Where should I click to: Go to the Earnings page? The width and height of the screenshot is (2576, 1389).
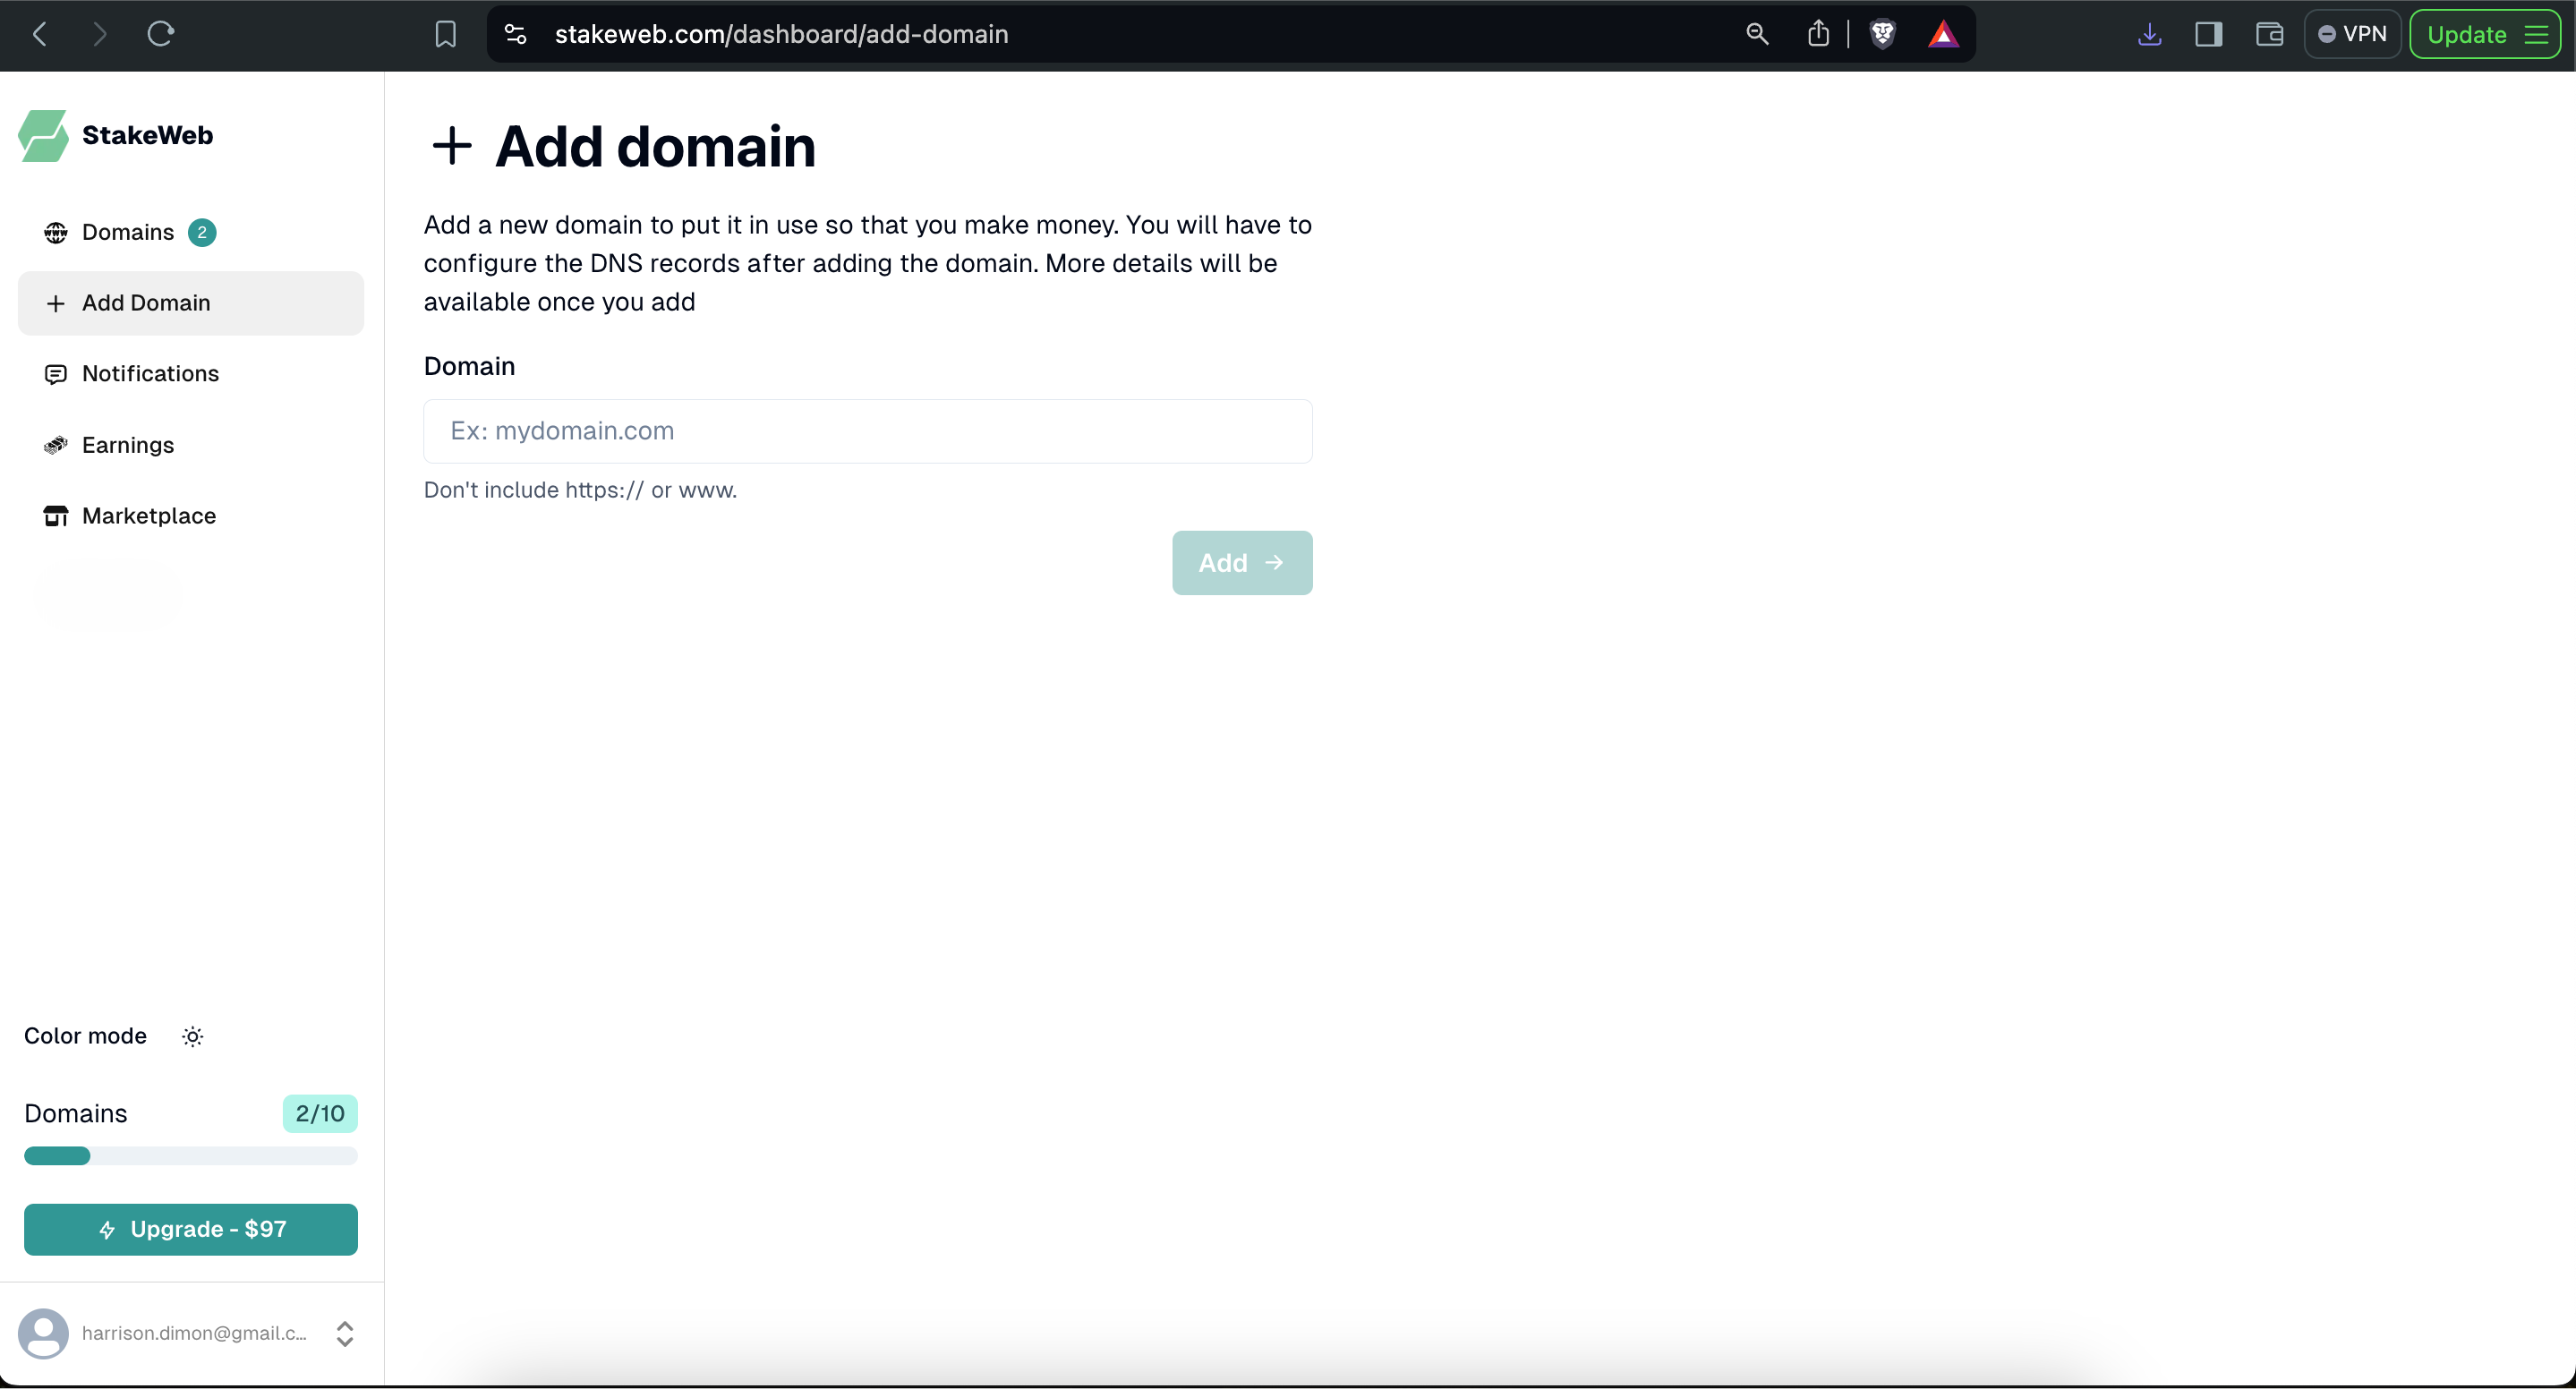pyautogui.click(x=128, y=445)
